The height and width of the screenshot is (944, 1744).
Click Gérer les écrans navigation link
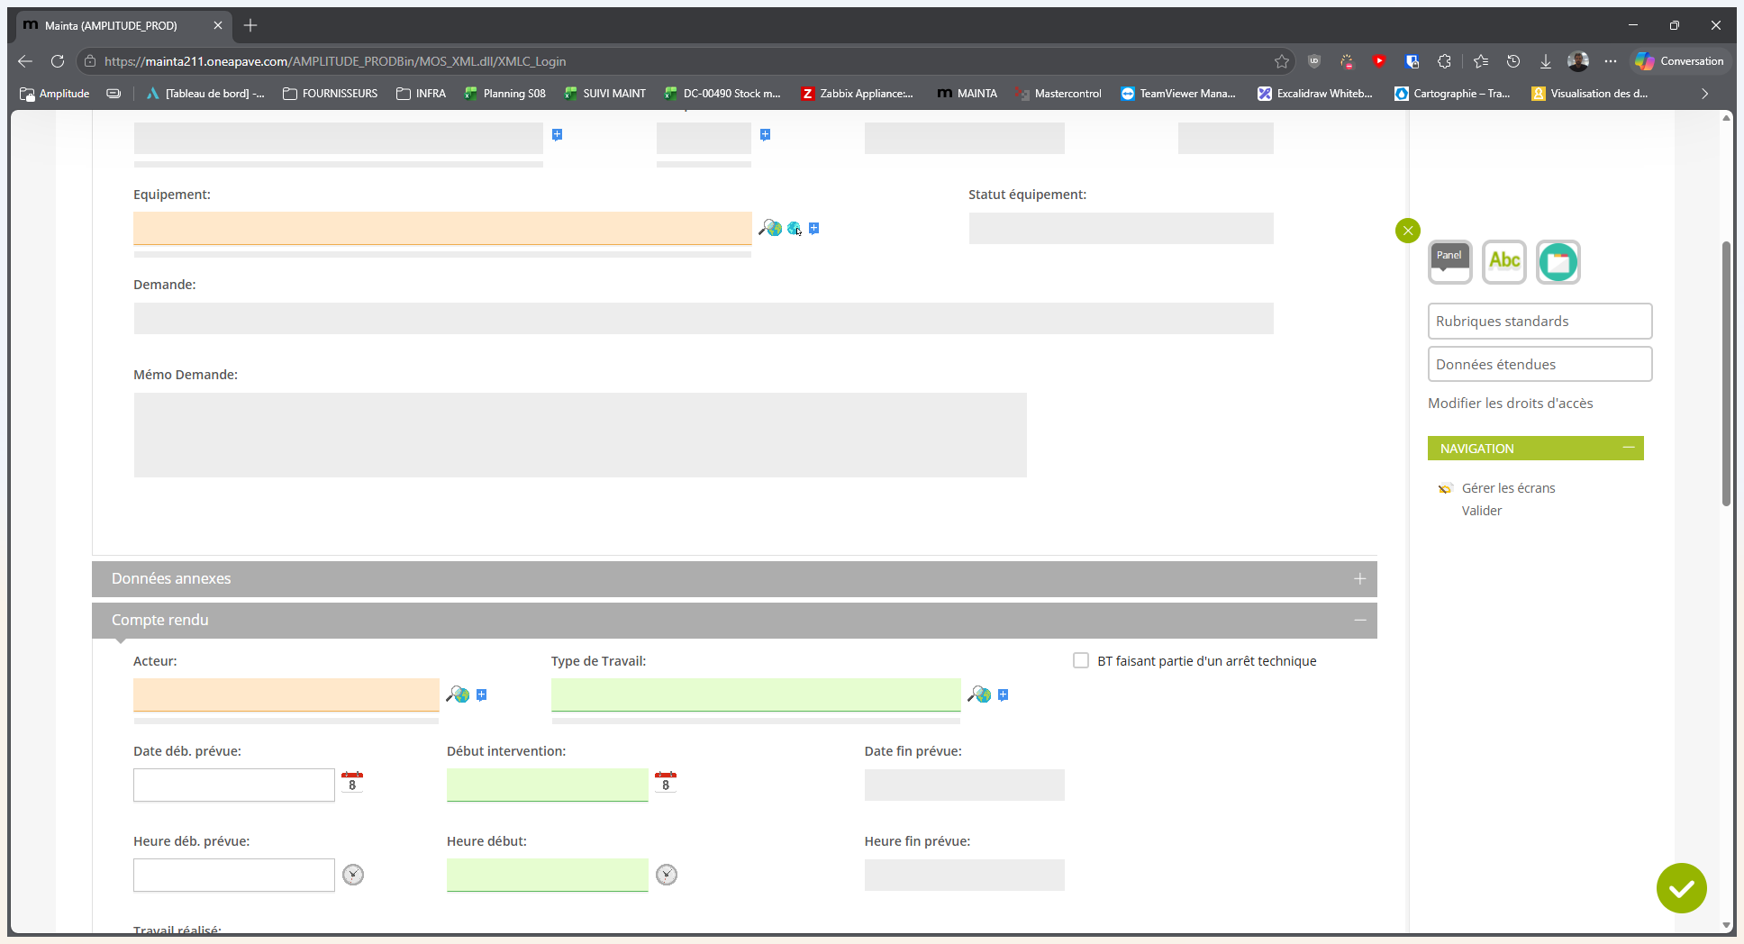tap(1508, 488)
